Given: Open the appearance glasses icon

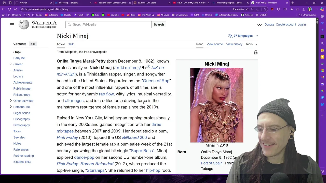Looking at the screenshot, I should (x=259, y=25).
